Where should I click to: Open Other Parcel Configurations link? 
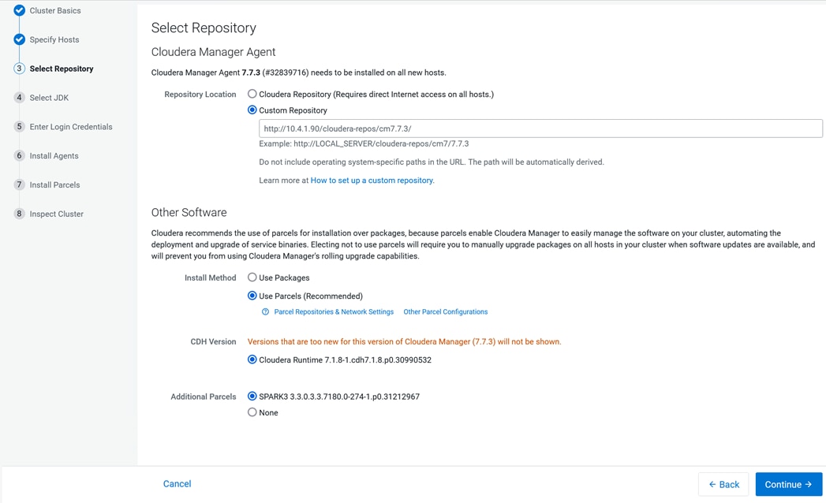446,311
